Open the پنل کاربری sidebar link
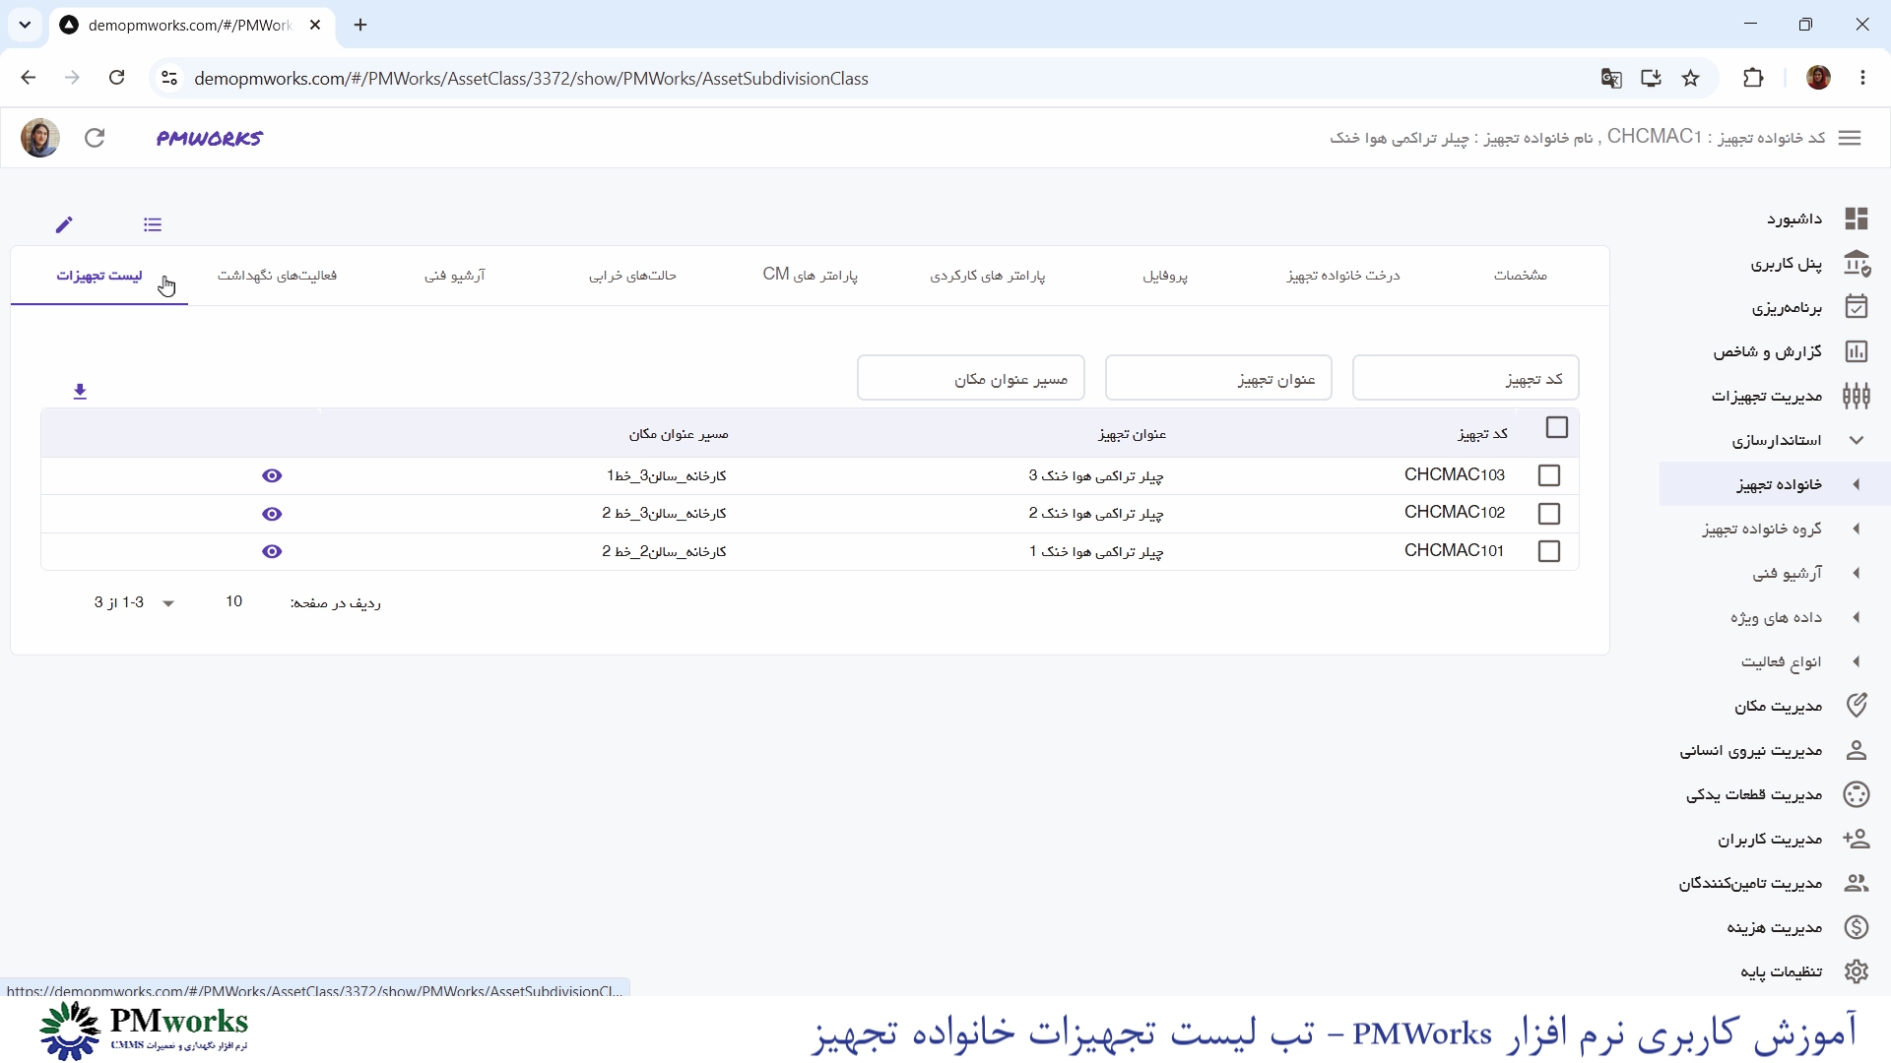The height and width of the screenshot is (1063, 1891). coord(1787,264)
